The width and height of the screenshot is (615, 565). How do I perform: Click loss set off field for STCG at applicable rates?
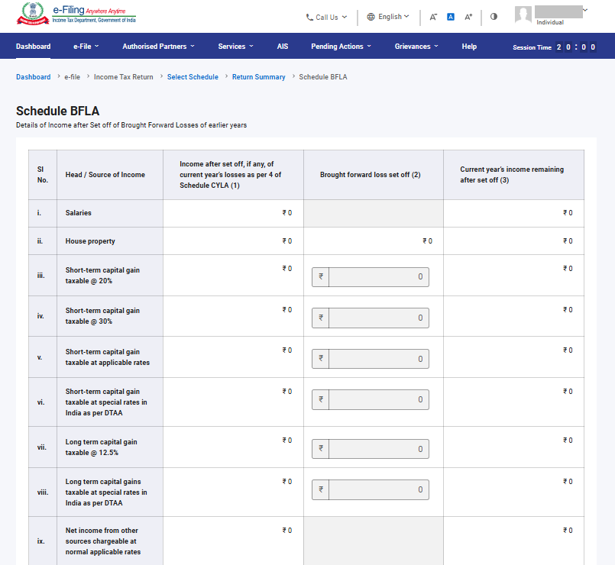pos(371,359)
